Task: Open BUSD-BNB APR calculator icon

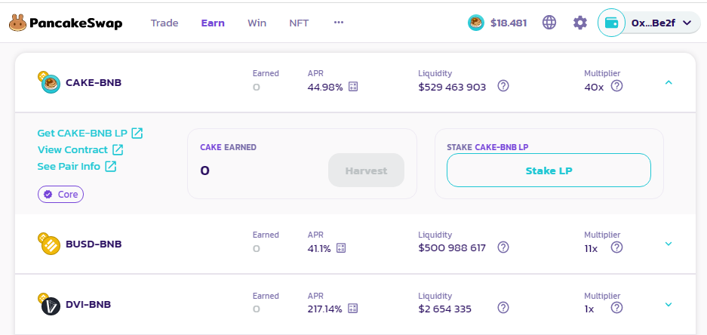Action: (x=341, y=248)
